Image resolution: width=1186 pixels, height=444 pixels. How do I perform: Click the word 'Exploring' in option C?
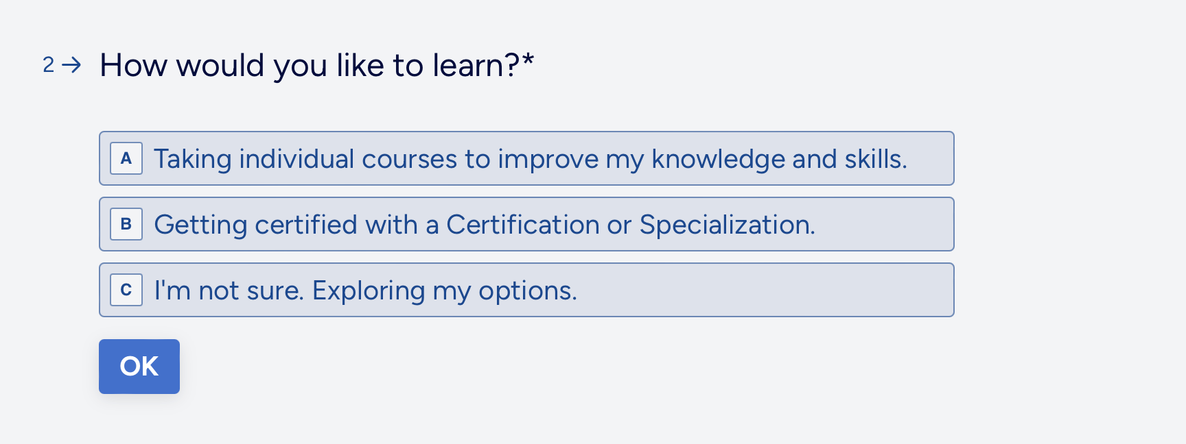point(369,291)
